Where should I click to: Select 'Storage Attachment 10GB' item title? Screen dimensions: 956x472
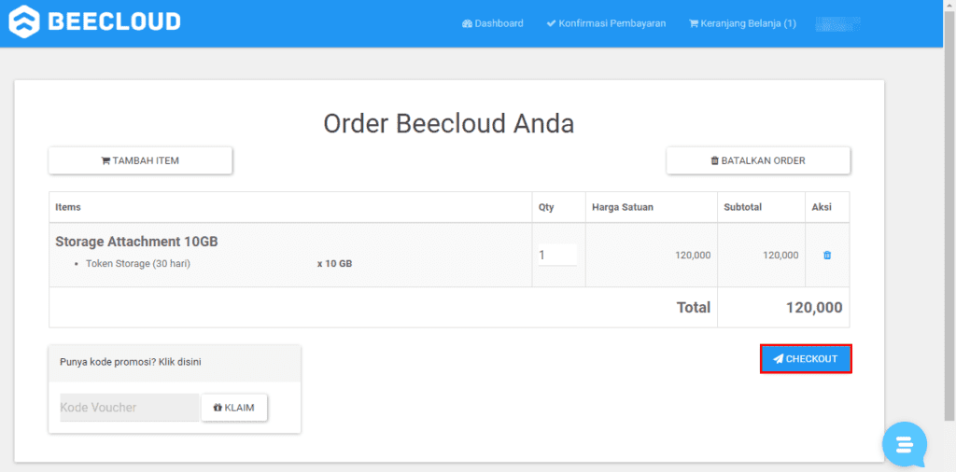(x=136, y=242)
